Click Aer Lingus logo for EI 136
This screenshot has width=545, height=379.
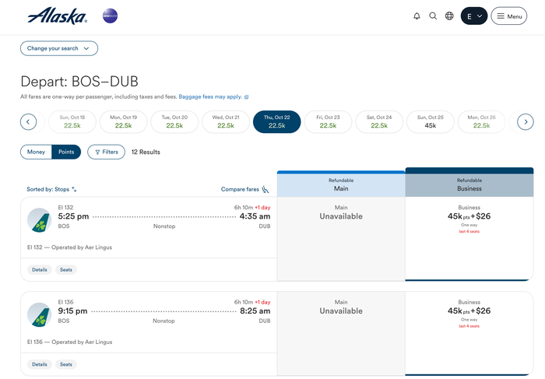(39, 315)
